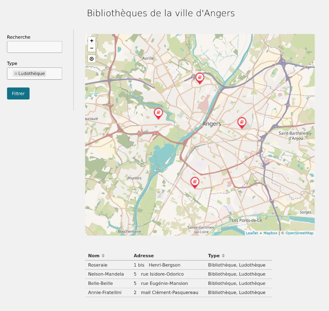Click the address mail Clément-Pasquereau
The image size is (329, 311).
(x=169, y=292)
